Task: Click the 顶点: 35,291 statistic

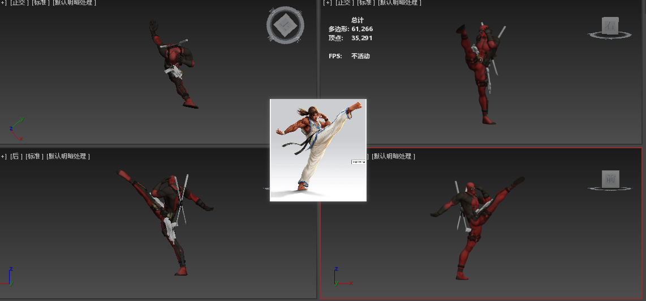Action: (x=351, y=38)
